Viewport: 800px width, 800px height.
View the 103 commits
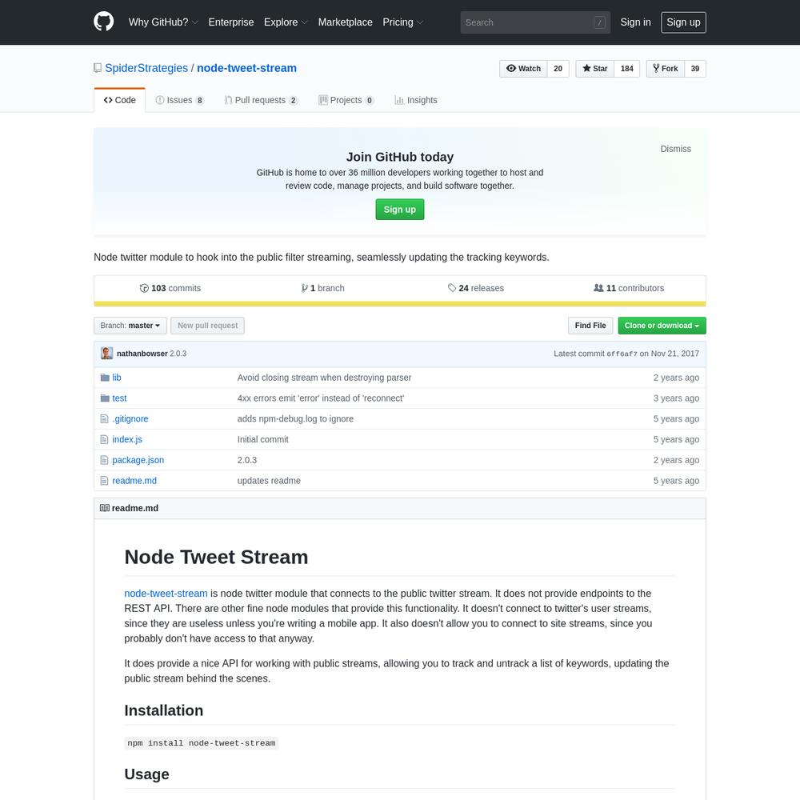click(x=170, y=288)
